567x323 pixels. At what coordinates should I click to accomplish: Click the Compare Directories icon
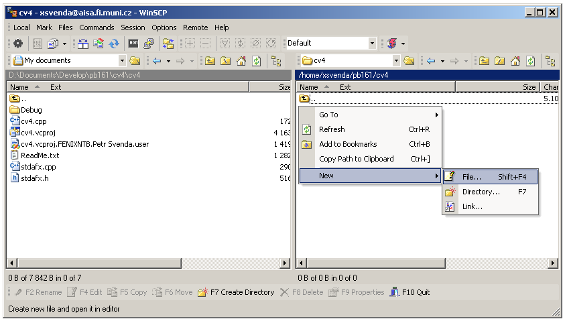(83, 44)
